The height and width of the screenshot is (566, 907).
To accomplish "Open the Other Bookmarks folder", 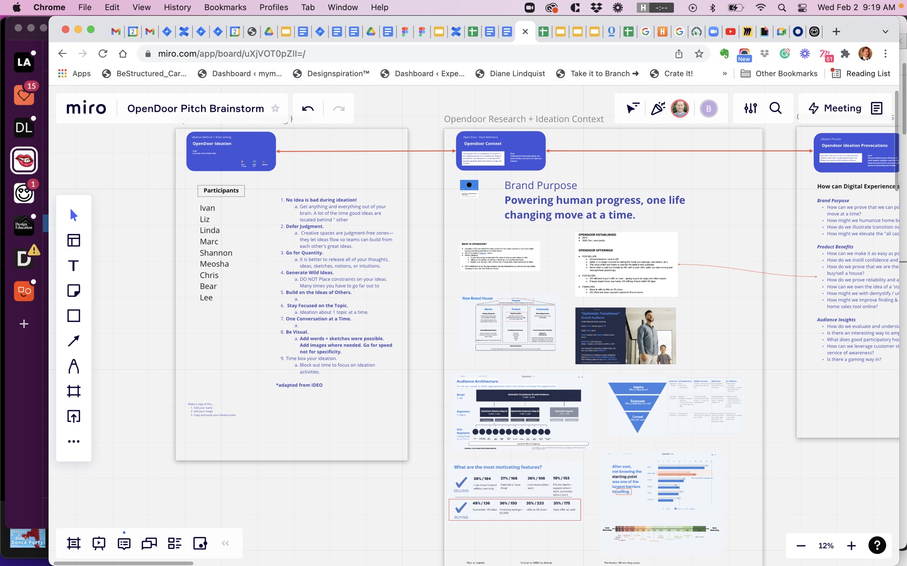I will 779,73.
